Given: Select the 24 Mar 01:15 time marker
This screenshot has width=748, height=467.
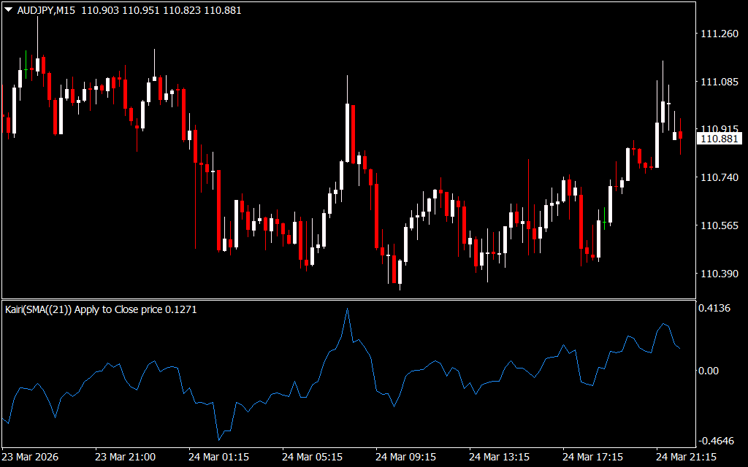Looking at the screenshot, I should click(x=218, y=457).
